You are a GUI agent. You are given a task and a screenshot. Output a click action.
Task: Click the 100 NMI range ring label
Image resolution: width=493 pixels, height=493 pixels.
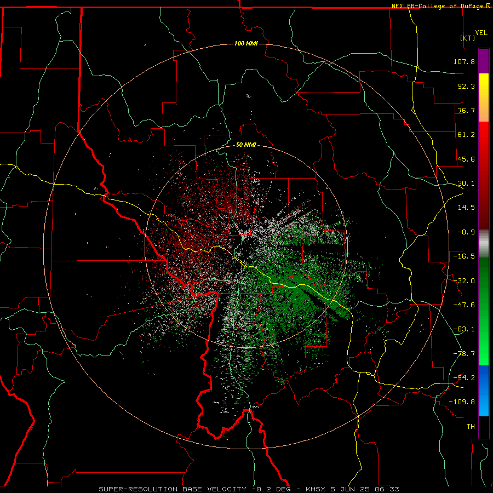pos(246,43)
